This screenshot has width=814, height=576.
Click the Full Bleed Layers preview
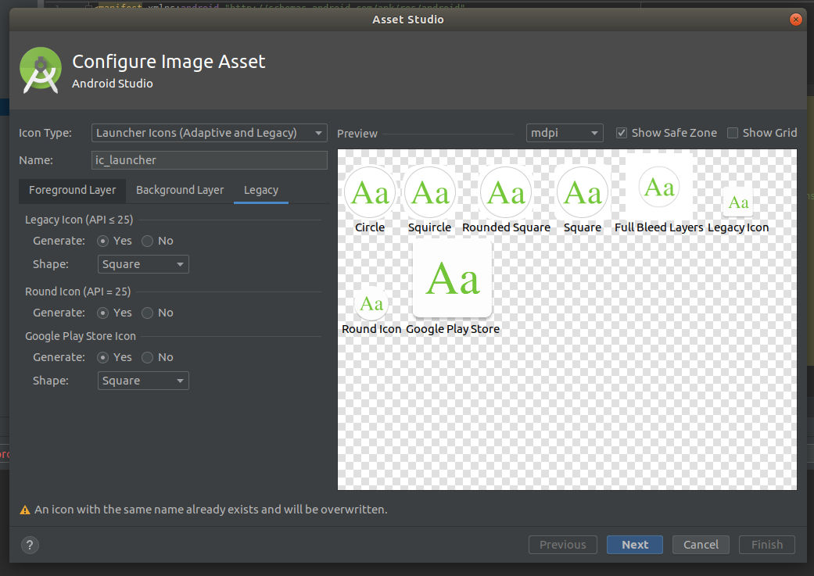(658, 187)
